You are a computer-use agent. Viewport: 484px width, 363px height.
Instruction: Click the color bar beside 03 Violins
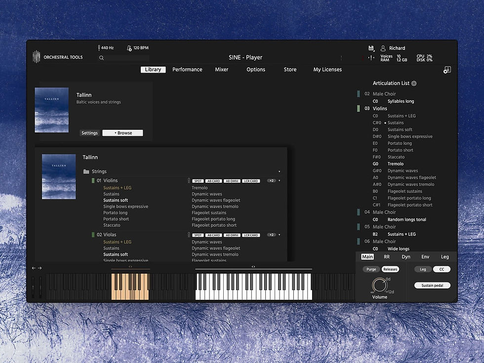click(359, 109)
